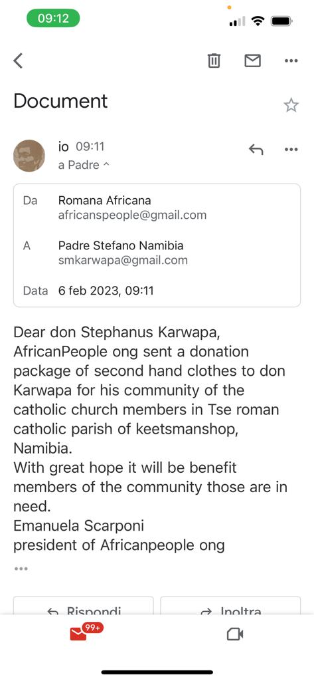
Task: Tap africanspeople@gmail.com sender address
Action: coord(132,215)
